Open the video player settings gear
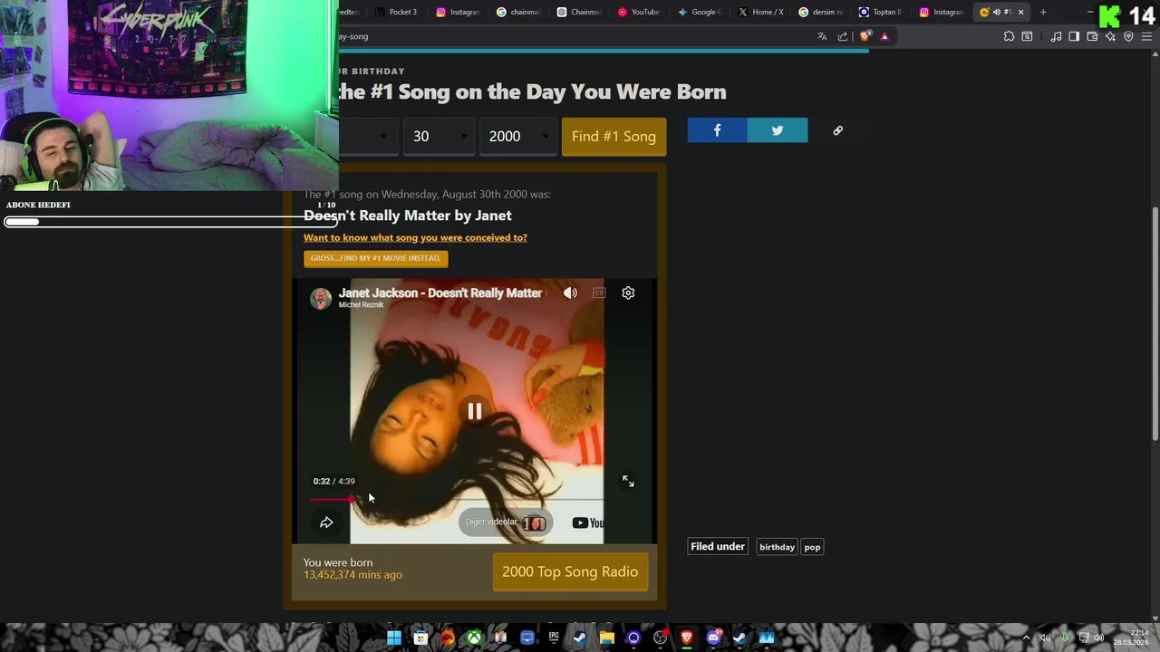1160x652 pixels. pos(628,292)
